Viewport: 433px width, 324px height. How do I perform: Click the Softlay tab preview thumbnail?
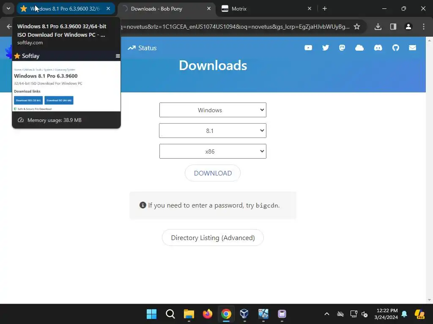point(66,81)
